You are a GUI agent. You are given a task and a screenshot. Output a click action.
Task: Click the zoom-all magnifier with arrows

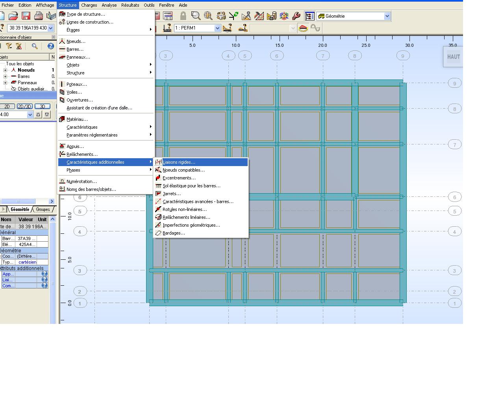pyautogui.click(x=208, y=16)
